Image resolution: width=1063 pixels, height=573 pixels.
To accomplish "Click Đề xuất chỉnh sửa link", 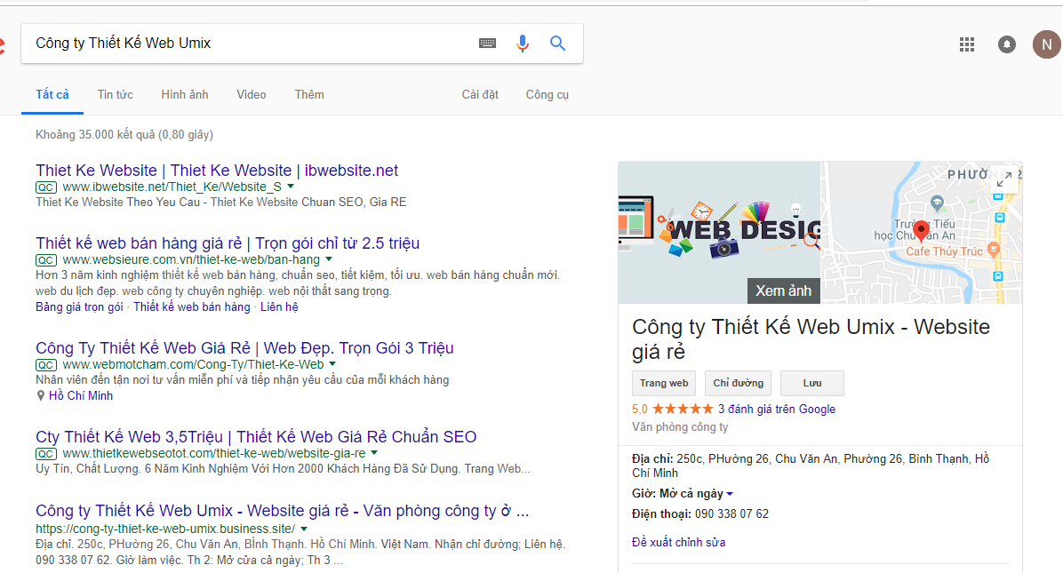I will pos(679,543).
